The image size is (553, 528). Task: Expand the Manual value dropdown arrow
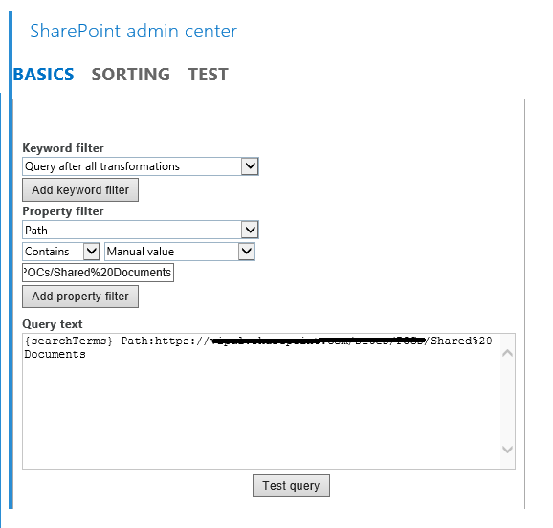pyautogui.click(x=246, y=252)
